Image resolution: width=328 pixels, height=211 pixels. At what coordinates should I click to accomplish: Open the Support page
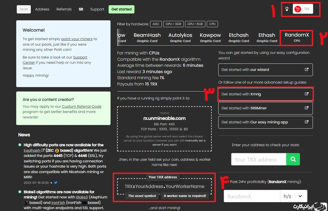tap(97, 9)
